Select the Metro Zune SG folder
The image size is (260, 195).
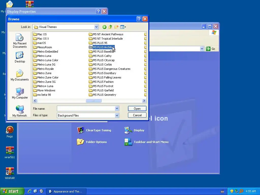click(44, 82)
